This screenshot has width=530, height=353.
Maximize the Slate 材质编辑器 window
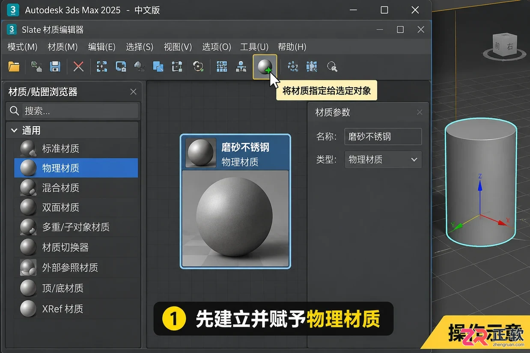(x=400, y=30)
